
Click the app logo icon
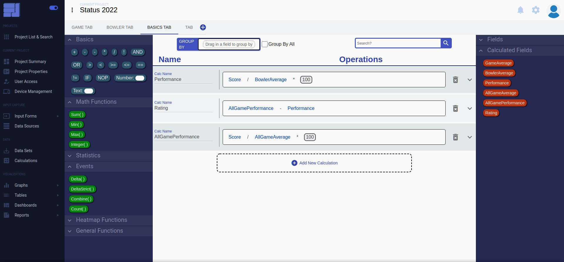click(12, 10)
